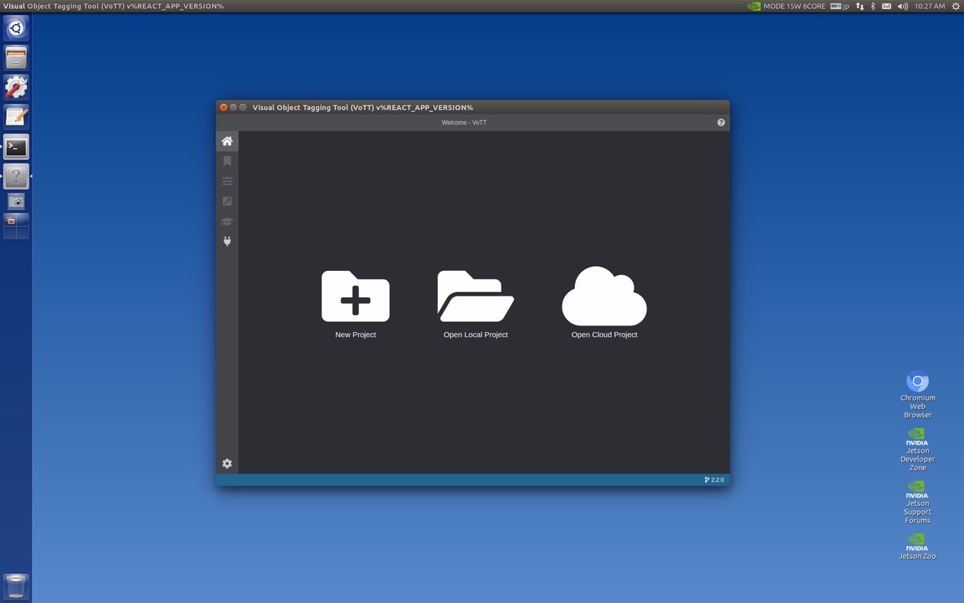This screenshot has width=964, height=603.
Task: Open the Text Editor launcher icon
Action: pos(16,117)
